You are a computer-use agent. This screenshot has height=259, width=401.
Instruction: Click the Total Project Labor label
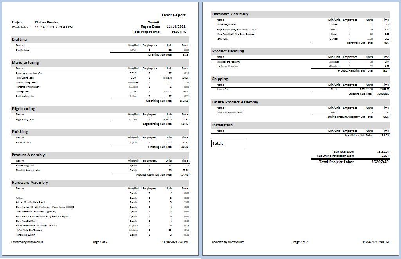coord(336,162)
